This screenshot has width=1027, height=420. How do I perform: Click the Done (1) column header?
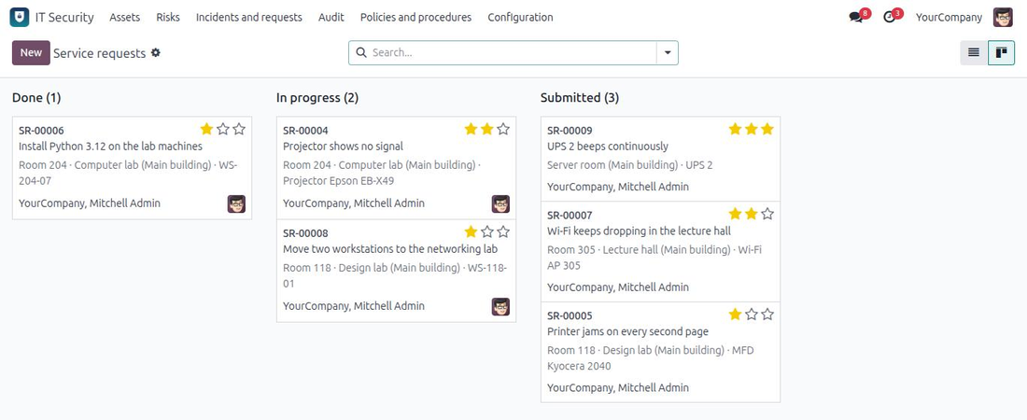coord(36,98)
